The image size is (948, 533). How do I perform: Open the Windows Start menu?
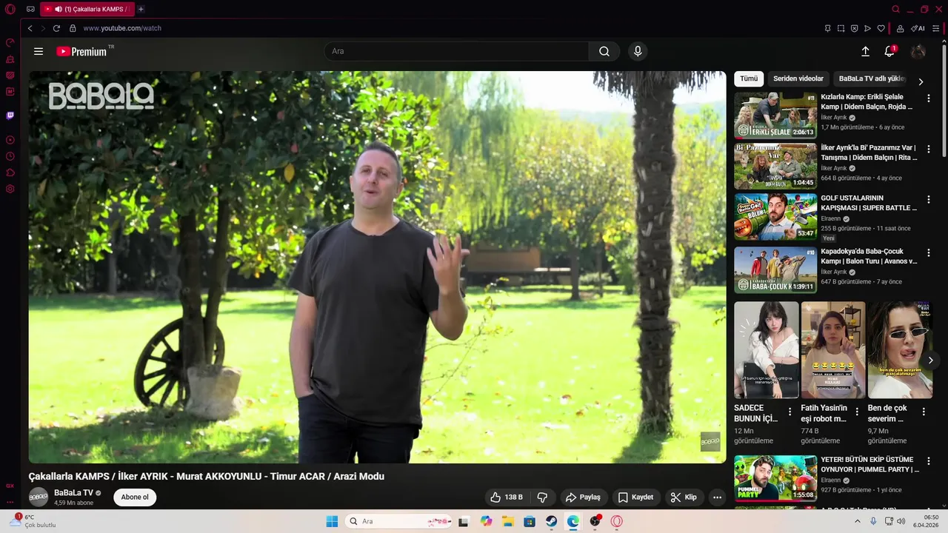pyautogui.click(x=332, y=521)
